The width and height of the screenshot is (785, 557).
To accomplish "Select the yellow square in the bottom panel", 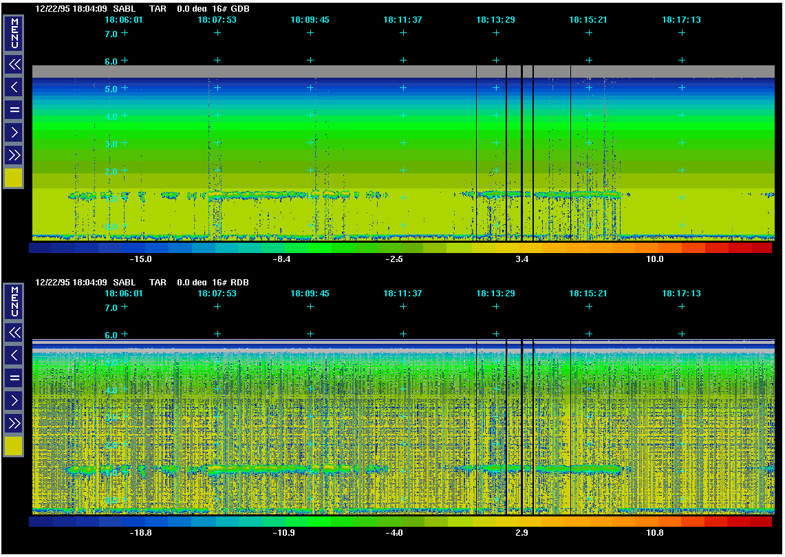I will [14, 446].
